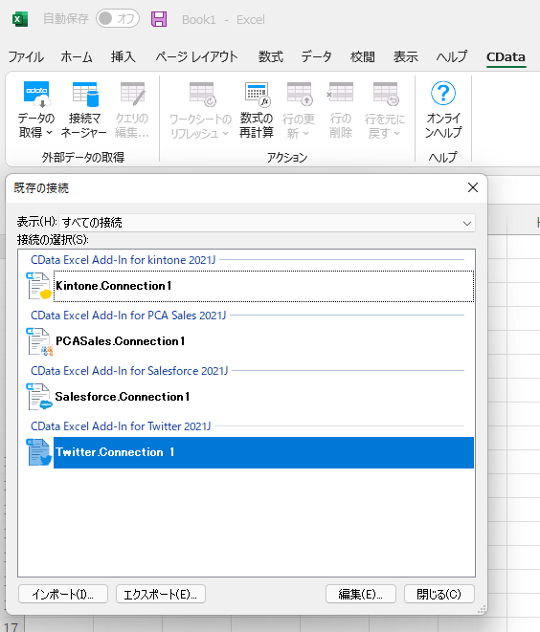Expand the 行を元に戻す dropdown chevron

(397, 133)
